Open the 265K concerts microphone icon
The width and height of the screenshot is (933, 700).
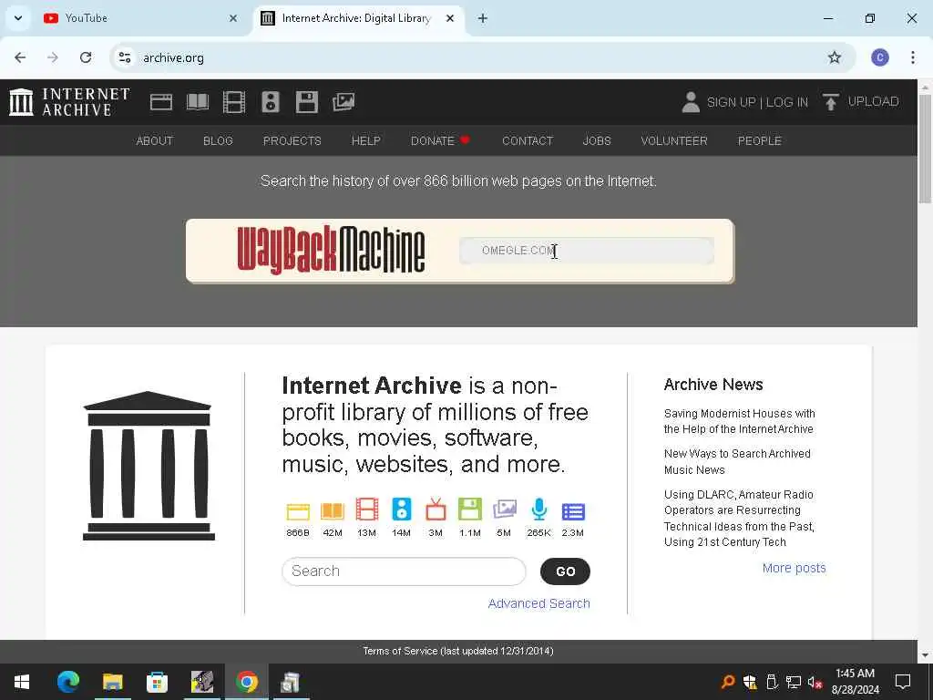tap(539, 510)
